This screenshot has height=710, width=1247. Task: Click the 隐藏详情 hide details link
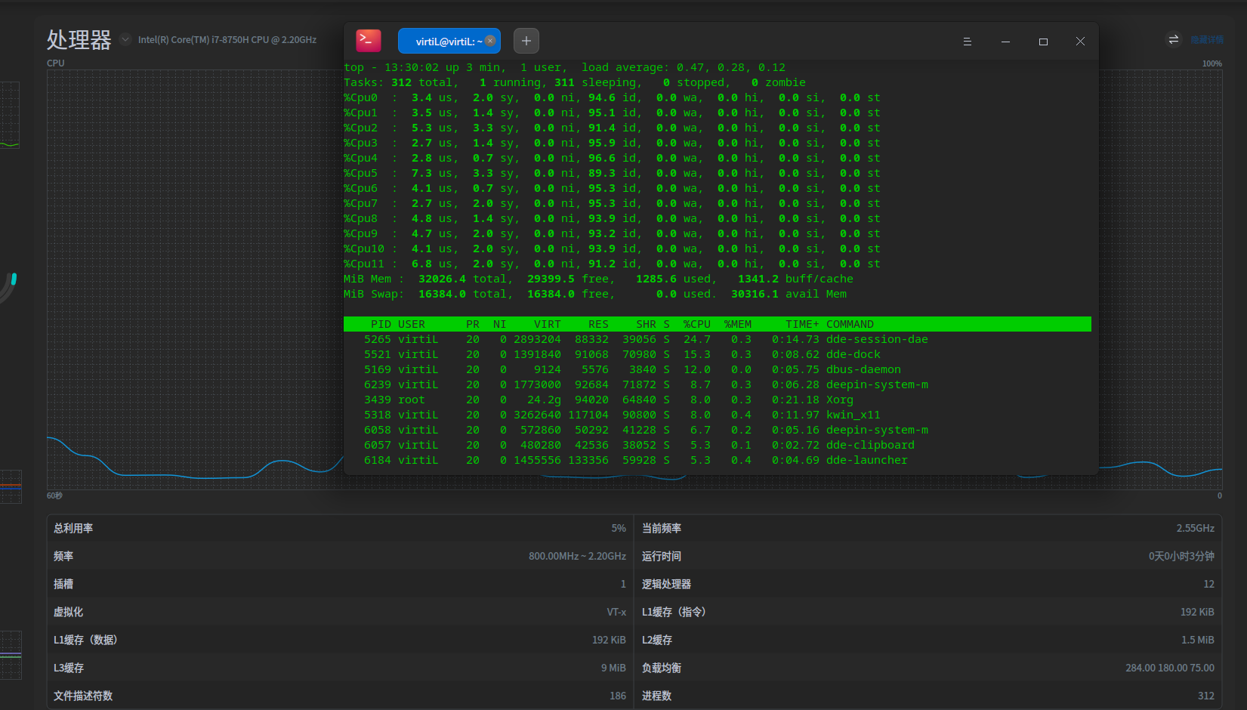(x=1207, y=39)
